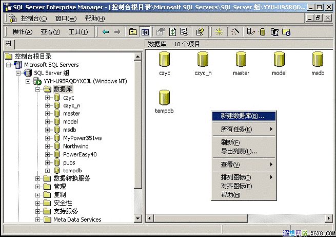The height and width of the screenshot is (237, 336).
Task: Click right pane horizontal scroll right arrow
Action: (x=328, y=218)
